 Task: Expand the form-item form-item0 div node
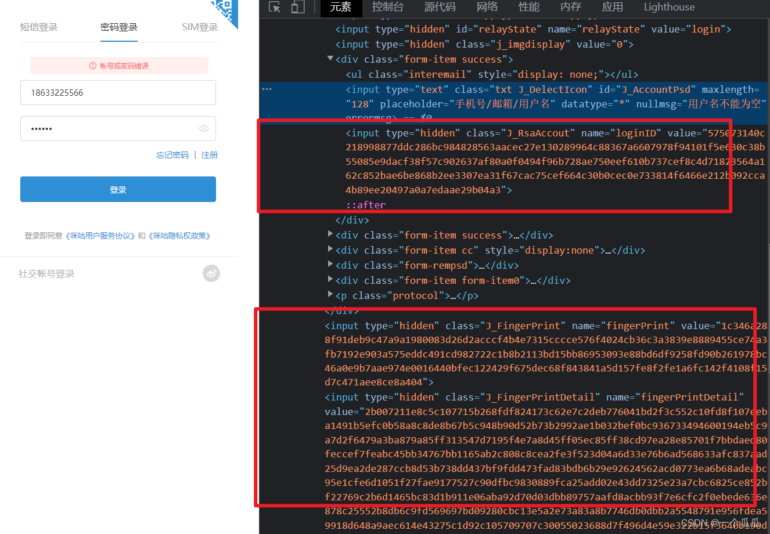pyautogui.click(x=330, y=280)
